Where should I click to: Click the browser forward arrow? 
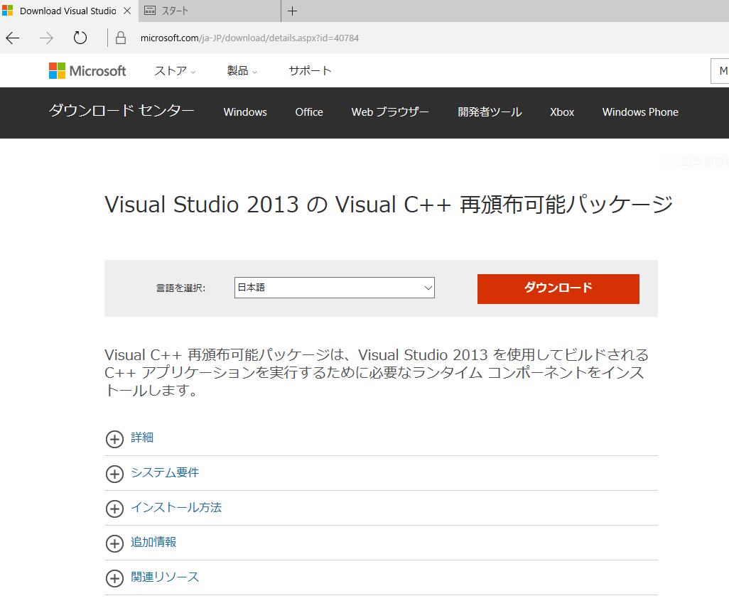[x=46, y=38]
